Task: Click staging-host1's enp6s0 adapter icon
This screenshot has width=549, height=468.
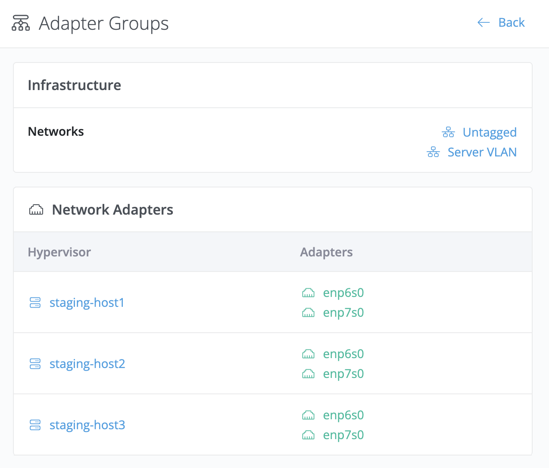Action: (x=308, y=293)
